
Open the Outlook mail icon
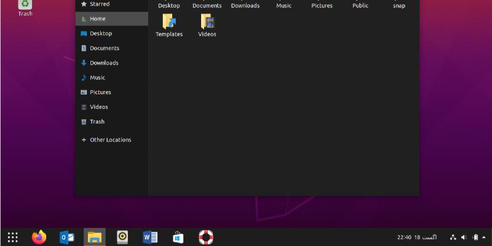[x=67, y=237]
